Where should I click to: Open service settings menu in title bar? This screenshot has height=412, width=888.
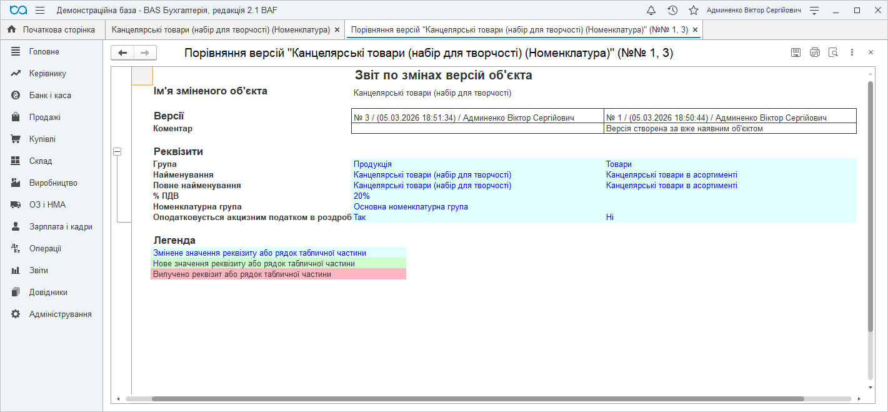(x=814, y=11)
